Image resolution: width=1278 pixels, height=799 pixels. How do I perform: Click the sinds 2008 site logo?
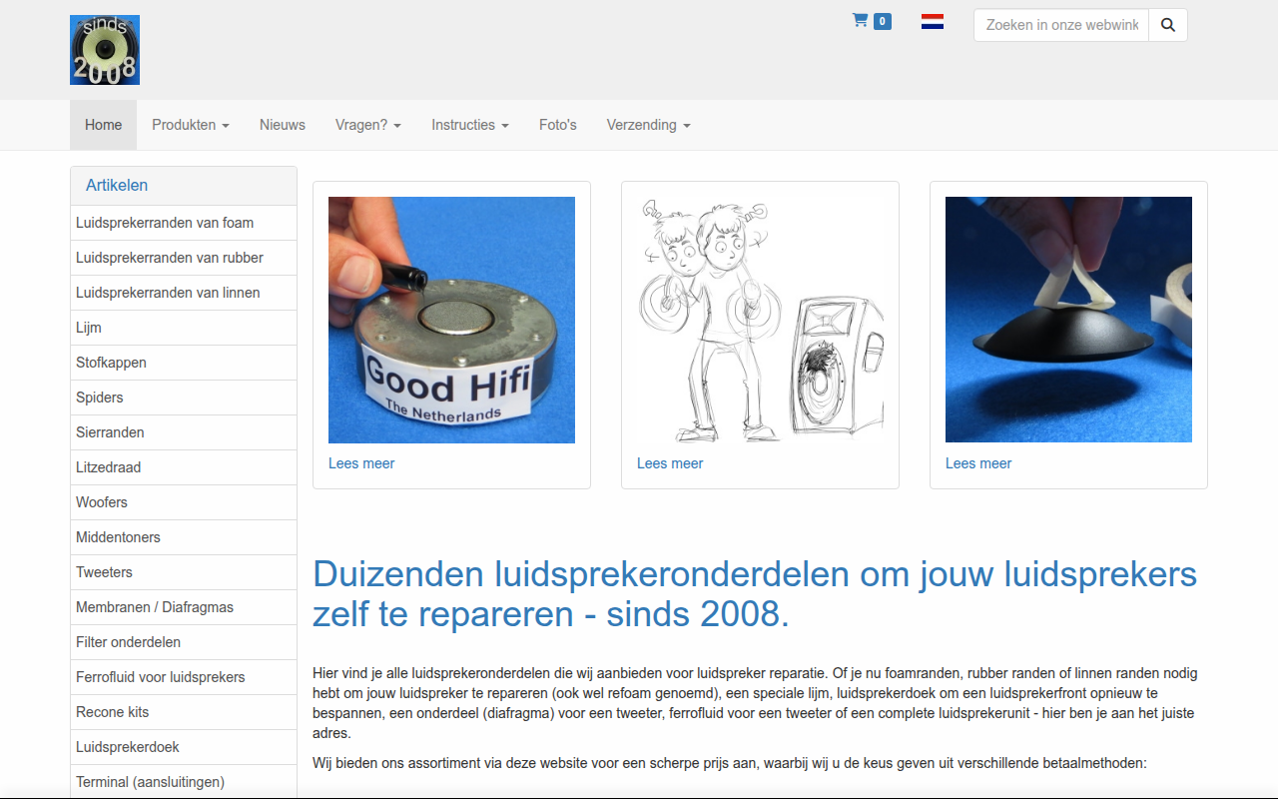105,50
